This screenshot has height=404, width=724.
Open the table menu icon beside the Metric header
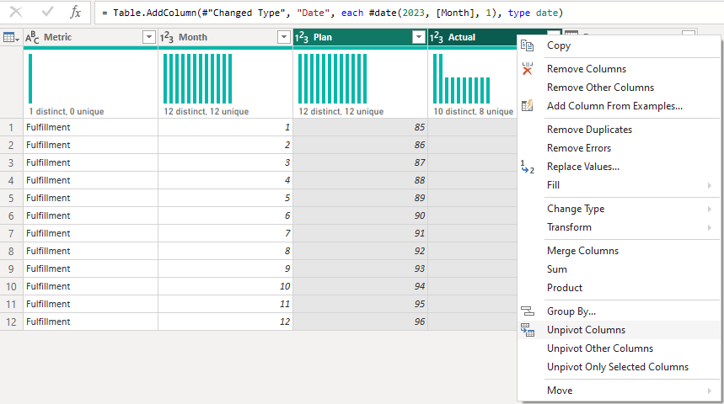pos(11,37)
